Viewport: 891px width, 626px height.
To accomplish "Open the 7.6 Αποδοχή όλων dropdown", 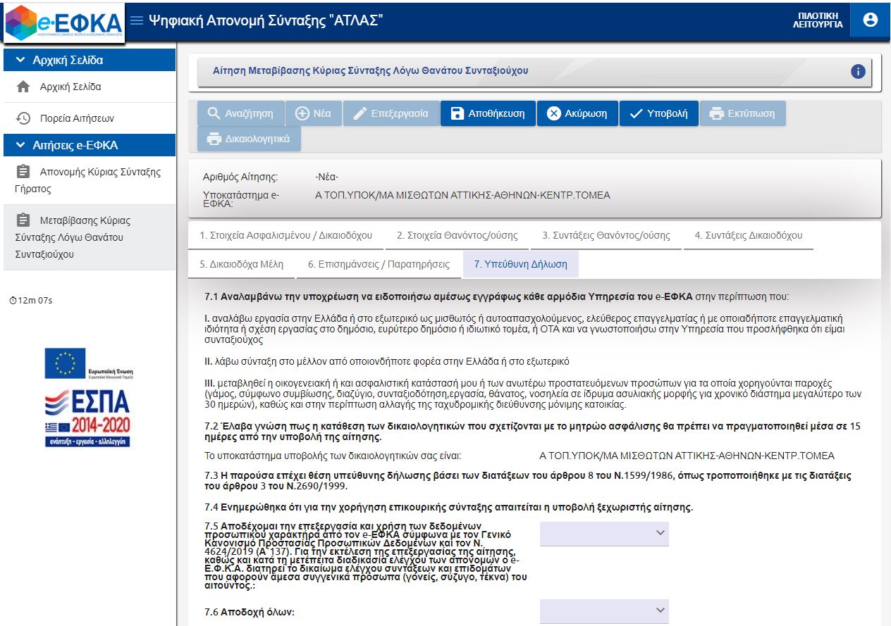I will 604,611.
